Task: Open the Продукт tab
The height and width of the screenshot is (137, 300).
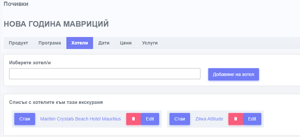Action: [x=18, y=43]
